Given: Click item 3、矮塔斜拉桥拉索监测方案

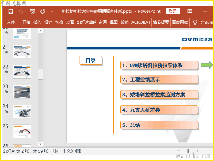Looking at the screenshot, I should pyautogui.click(x=159, y=94).
